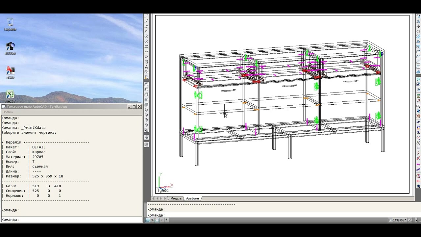Open the Правка menu in text window
The width and height of the screenshot is (421, 237).
click(8, 112)
